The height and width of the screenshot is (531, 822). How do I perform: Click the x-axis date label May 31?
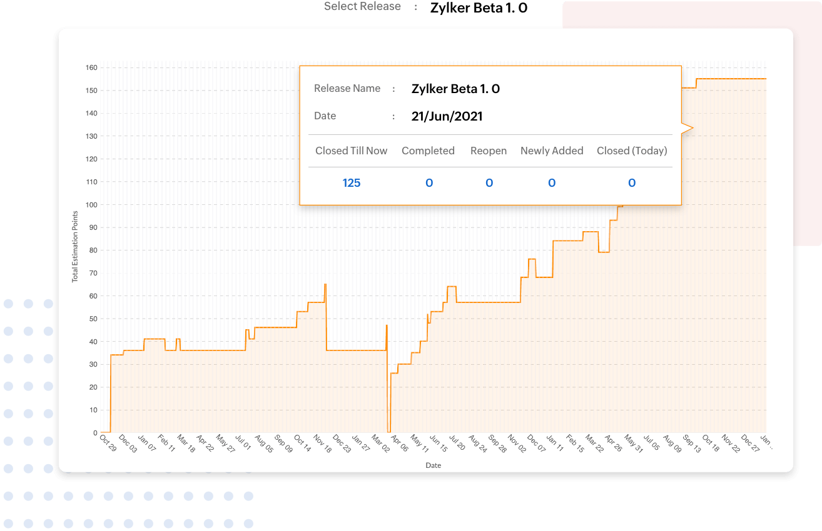634,443
